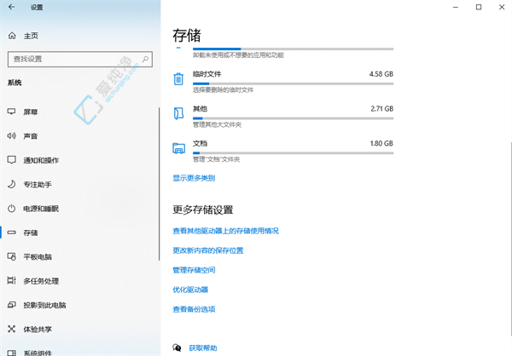Image resolution: width=512 pixels, height=356 pixels.
Task: Select the 投影到此电脑 projection icon
Action: point(11,305)
